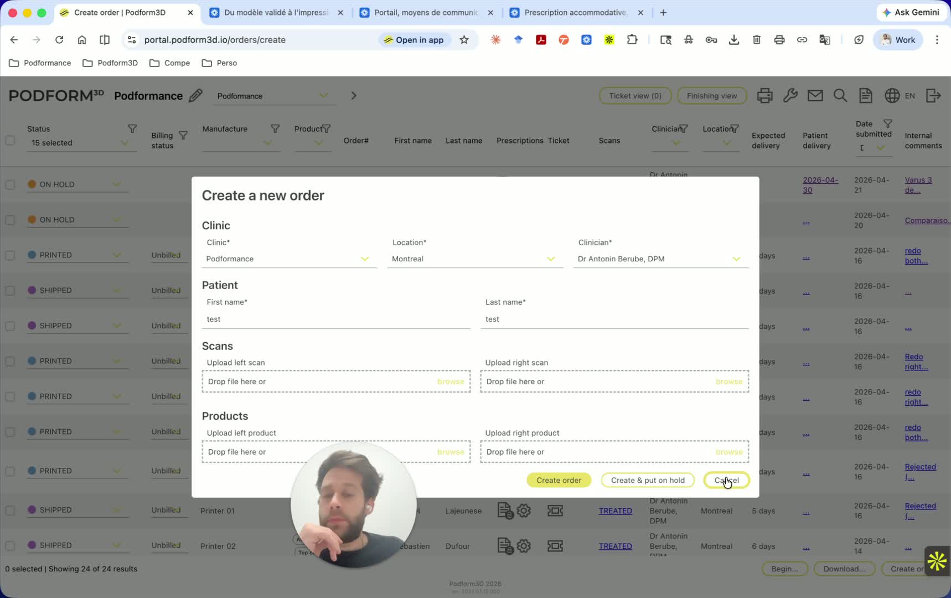The width and height of the screenshot is (951, 598).
Task: Click the Create order button
Action: point(559,480)
